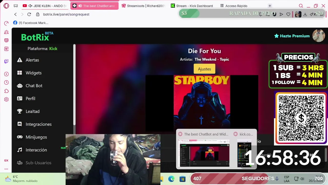Image resolution: width=328 pixels, height=185 pixels.
Task: Reload the BotRix page
Action: [x=29, y=14]
